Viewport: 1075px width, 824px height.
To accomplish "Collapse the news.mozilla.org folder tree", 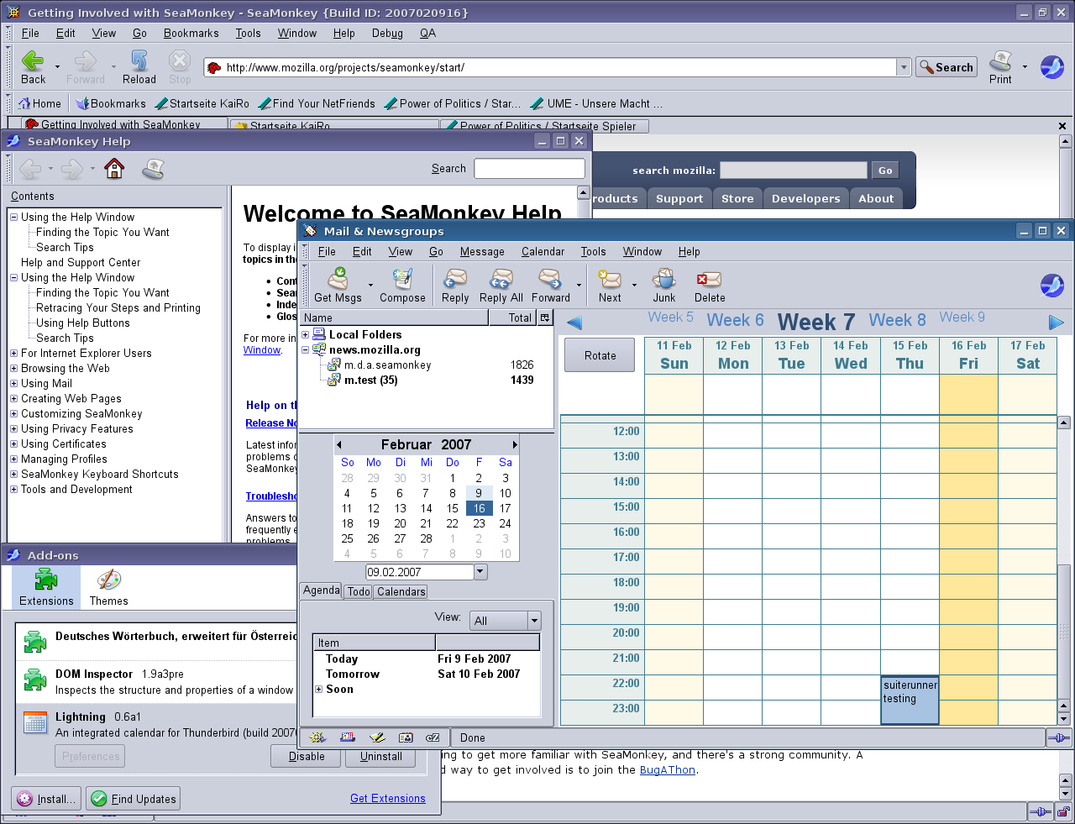I will 305,349.
